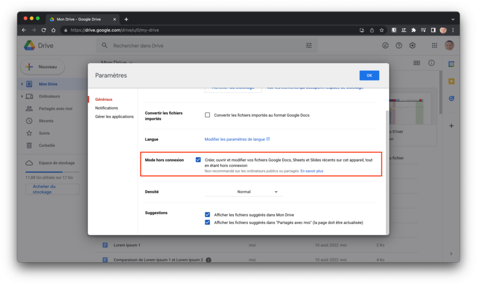Disable the Mode hors connexion checkbox
477x285 pixels.
click(x=198, y=160)
